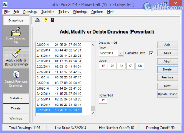
Task: Select the 3/19/2014 drawing row
Action: pyautogui.click(x=59, y=105)
